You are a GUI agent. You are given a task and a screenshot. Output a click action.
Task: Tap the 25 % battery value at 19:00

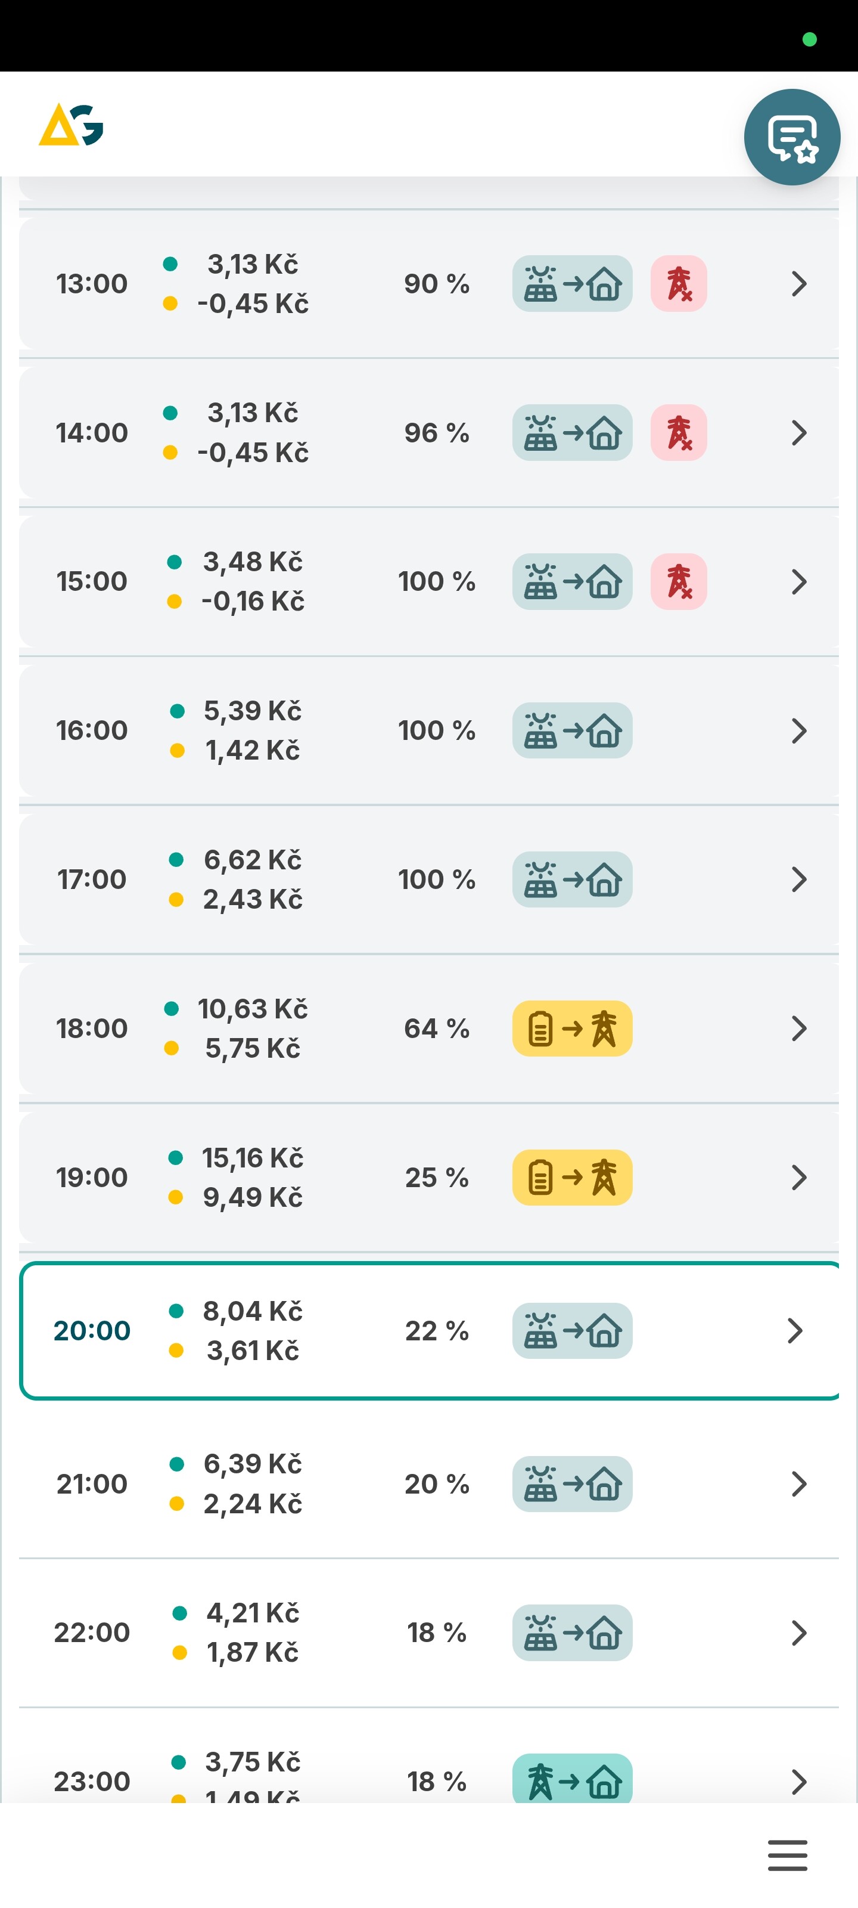(x=436, y=1177)
